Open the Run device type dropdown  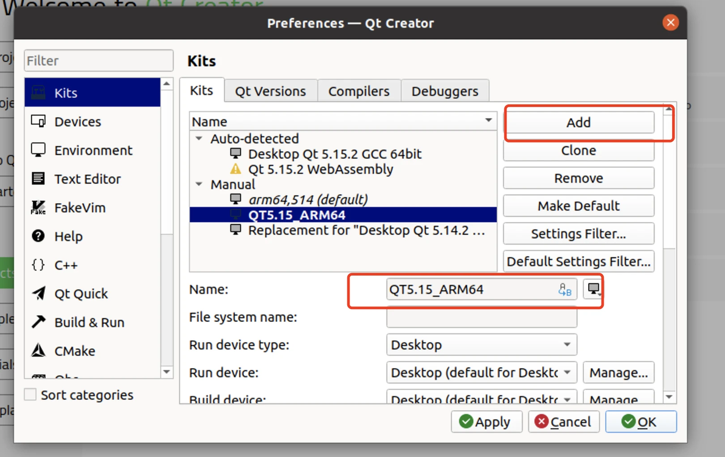click(x=481, y=345)
